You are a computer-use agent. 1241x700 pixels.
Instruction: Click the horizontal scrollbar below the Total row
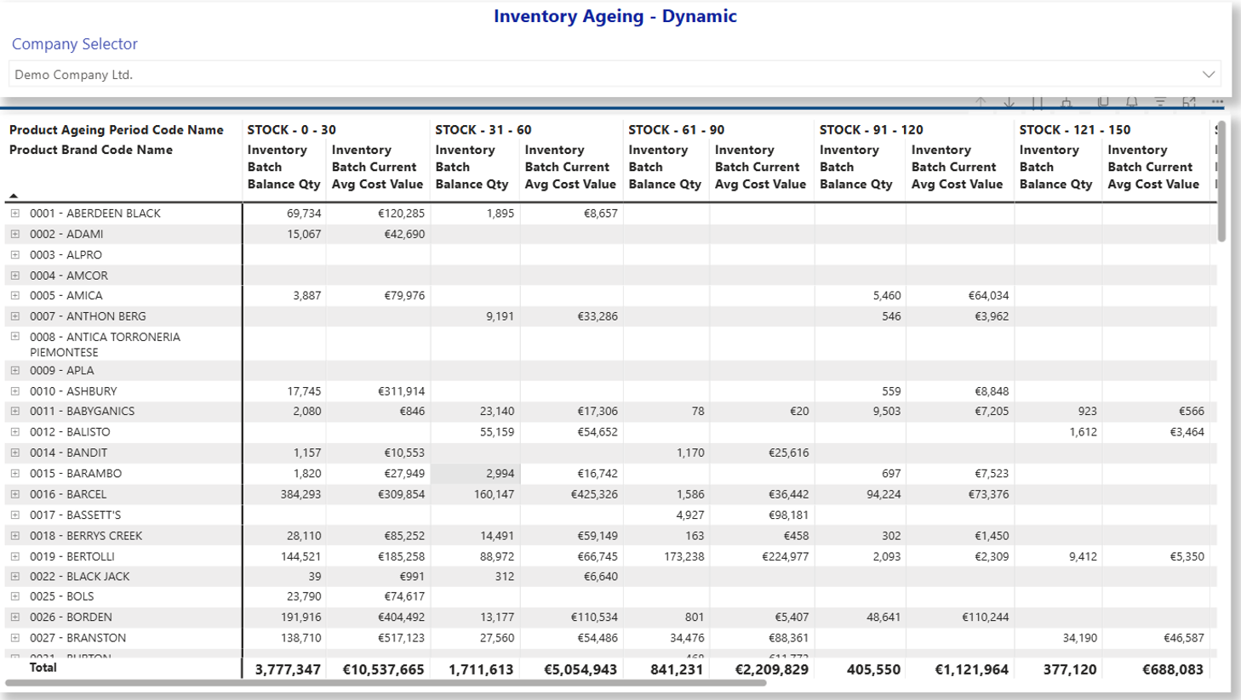coord(386,682)
